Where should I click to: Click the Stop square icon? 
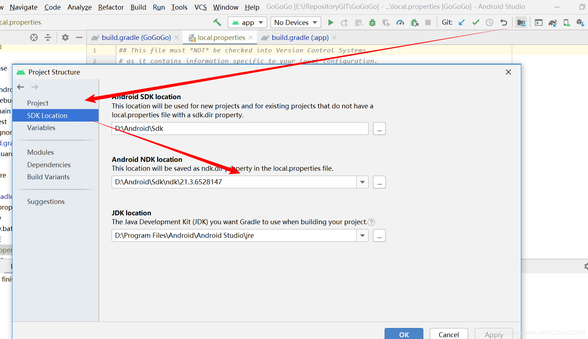[428, 22]
